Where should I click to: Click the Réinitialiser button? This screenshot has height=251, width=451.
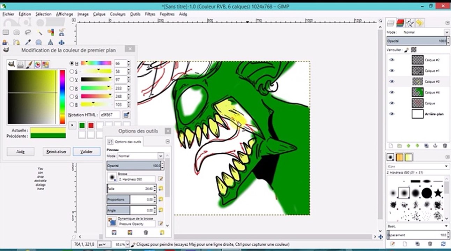tap(57, 152)
